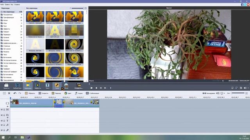
Task: Fit timeline zoom to window icon
Action: click(x=246, y=93)
